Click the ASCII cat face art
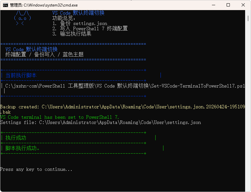Viewport: 251px width, 192px height. [x=22, y=18]
